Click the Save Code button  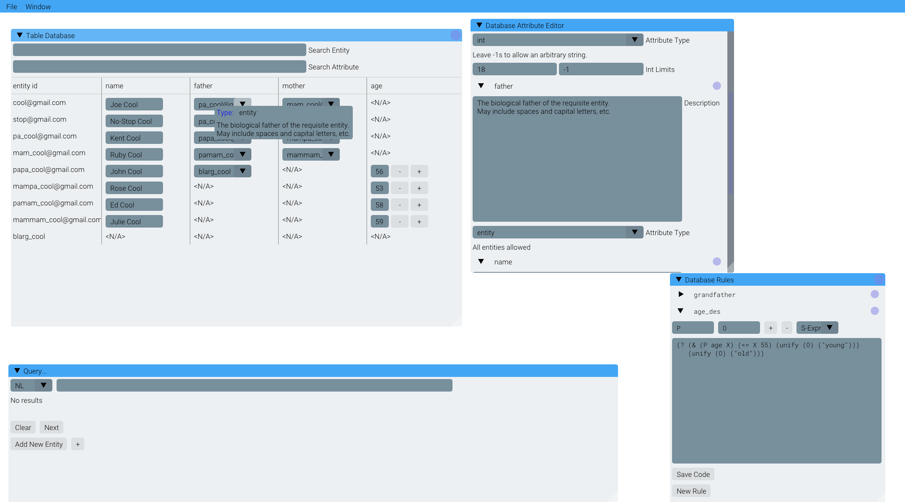[693, 474]
